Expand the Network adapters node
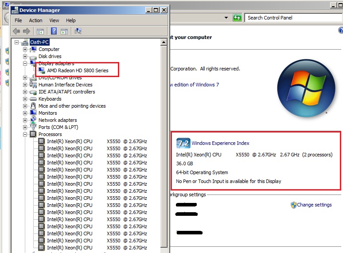This screenshot has width=343, height=253. 25,120
